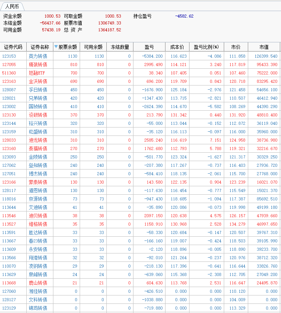Click the 股票余额 sort arrow icon
Screen dimensions: 281x313
[x=56, y=47]
